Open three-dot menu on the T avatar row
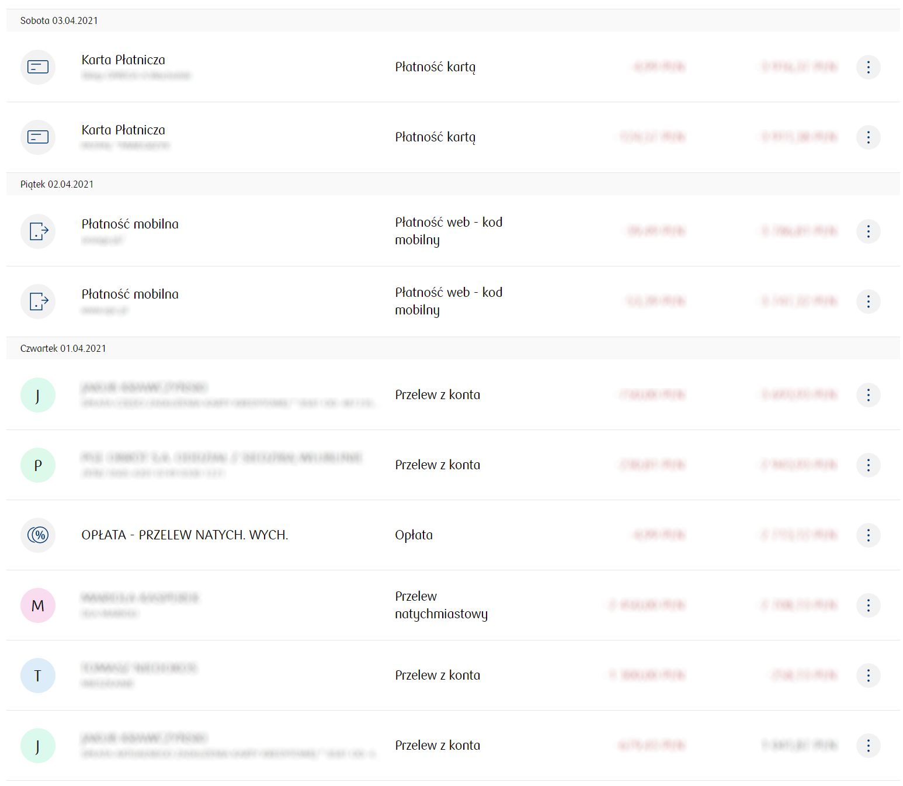Screen dimensions: 903x786 [x=868, y=676]
